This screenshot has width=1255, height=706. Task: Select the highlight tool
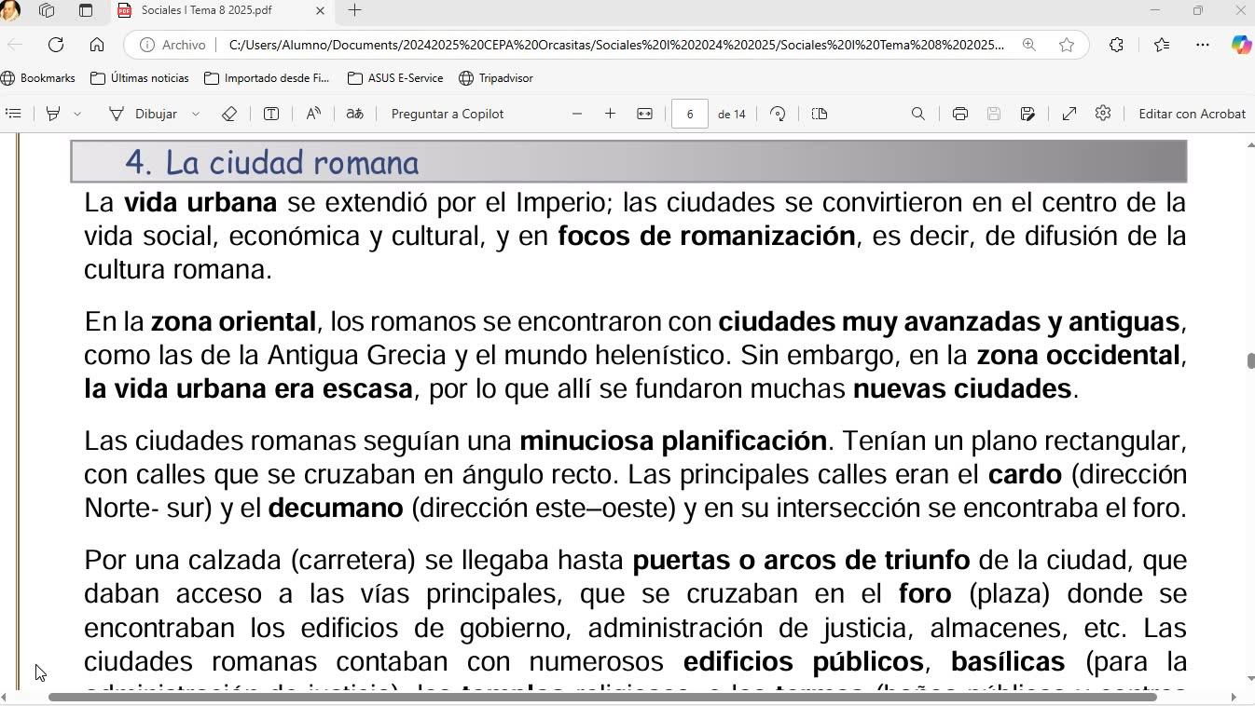(x=53, y=114)
